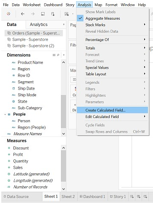Click the search magnifier icon in Dimensions
Viewport: 153px width, 203px height.
pos(58,55)
